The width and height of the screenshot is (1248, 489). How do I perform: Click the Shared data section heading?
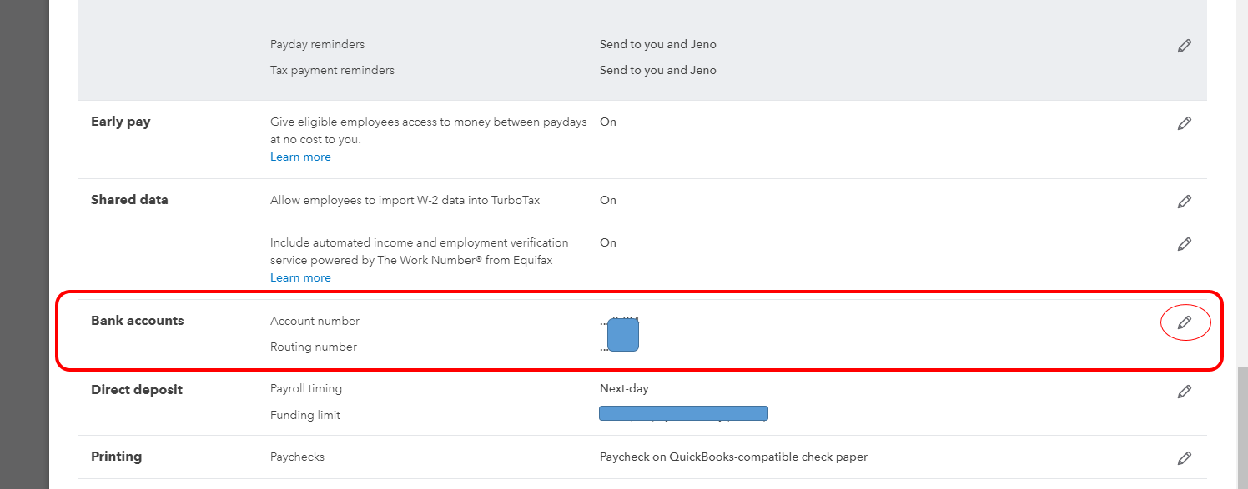point(129,200)
